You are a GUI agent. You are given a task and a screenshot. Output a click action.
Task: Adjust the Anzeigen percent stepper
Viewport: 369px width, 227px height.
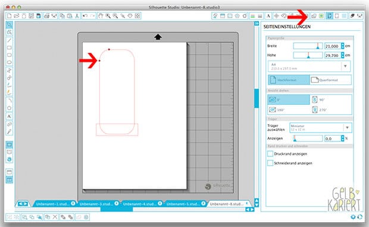[x=343, y=138]
